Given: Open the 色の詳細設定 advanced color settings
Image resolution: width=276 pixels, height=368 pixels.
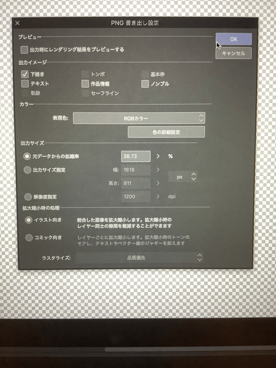Looking at the screenshot, I should pos(166,132).
